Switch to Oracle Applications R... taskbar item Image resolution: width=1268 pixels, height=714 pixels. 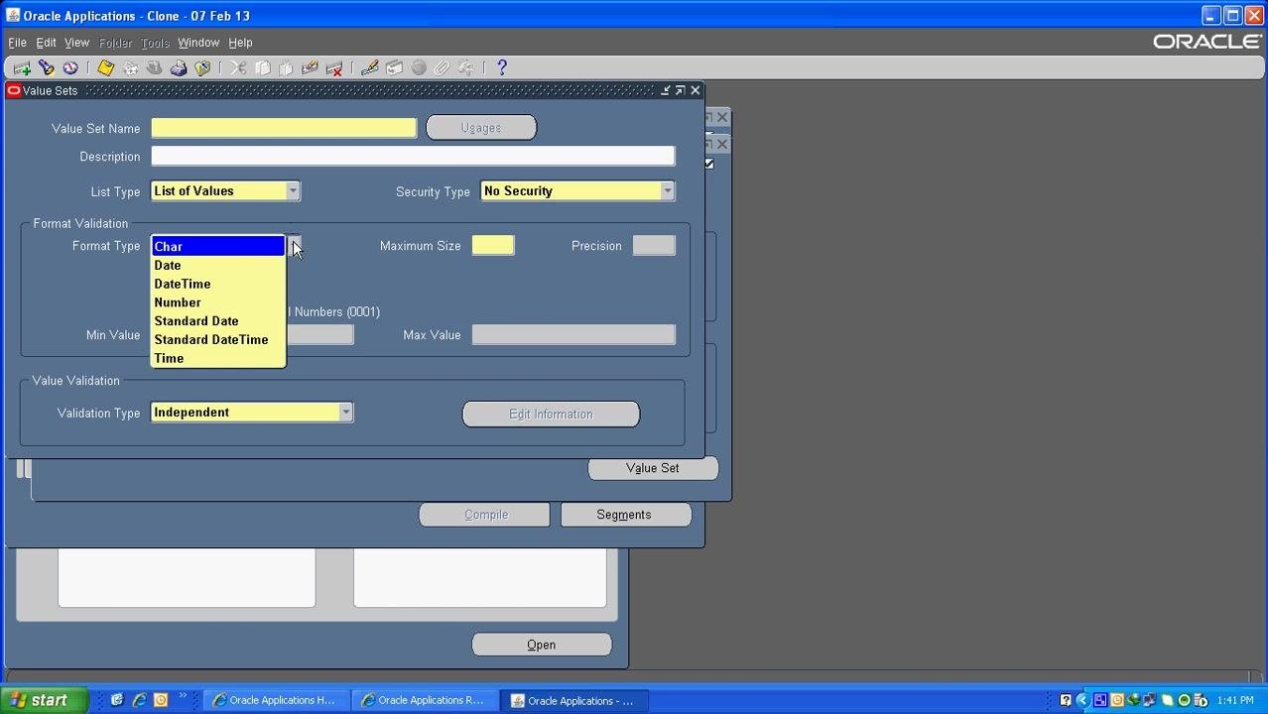tap(425, 700)
